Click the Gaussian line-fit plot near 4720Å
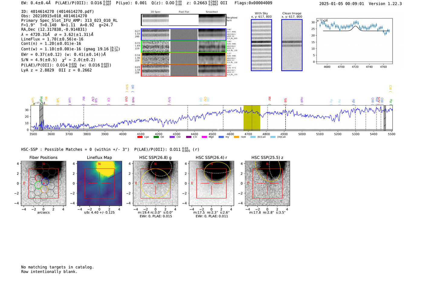The image size is (423, 288). (x=354, y=41)
